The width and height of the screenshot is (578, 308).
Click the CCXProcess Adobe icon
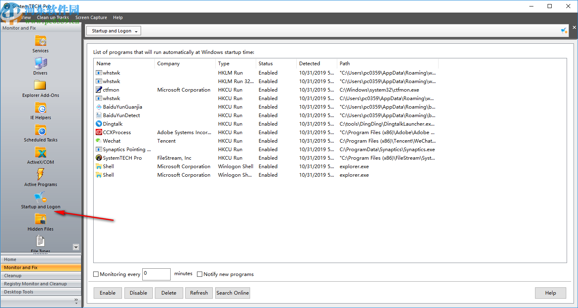coord(98,133)
